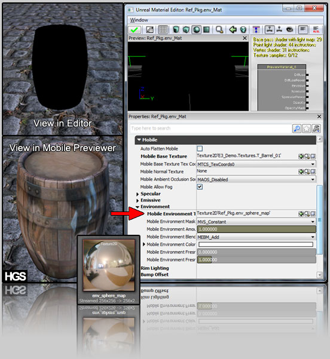Collapse the Mobile category header
330x359 pixels.
225,140
